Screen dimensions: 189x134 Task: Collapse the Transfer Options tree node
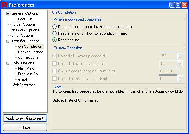click(8, 41)
